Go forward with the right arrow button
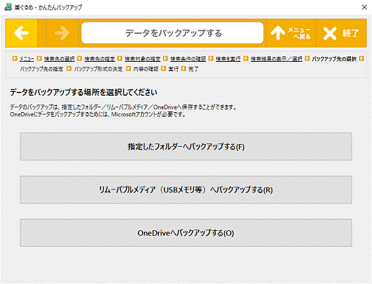The width and height of the screenshot is (372, 284). [x=62, y=33]
